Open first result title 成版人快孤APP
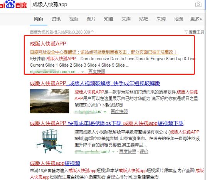This screenshot has height=180, width=207. click(48, 44)
